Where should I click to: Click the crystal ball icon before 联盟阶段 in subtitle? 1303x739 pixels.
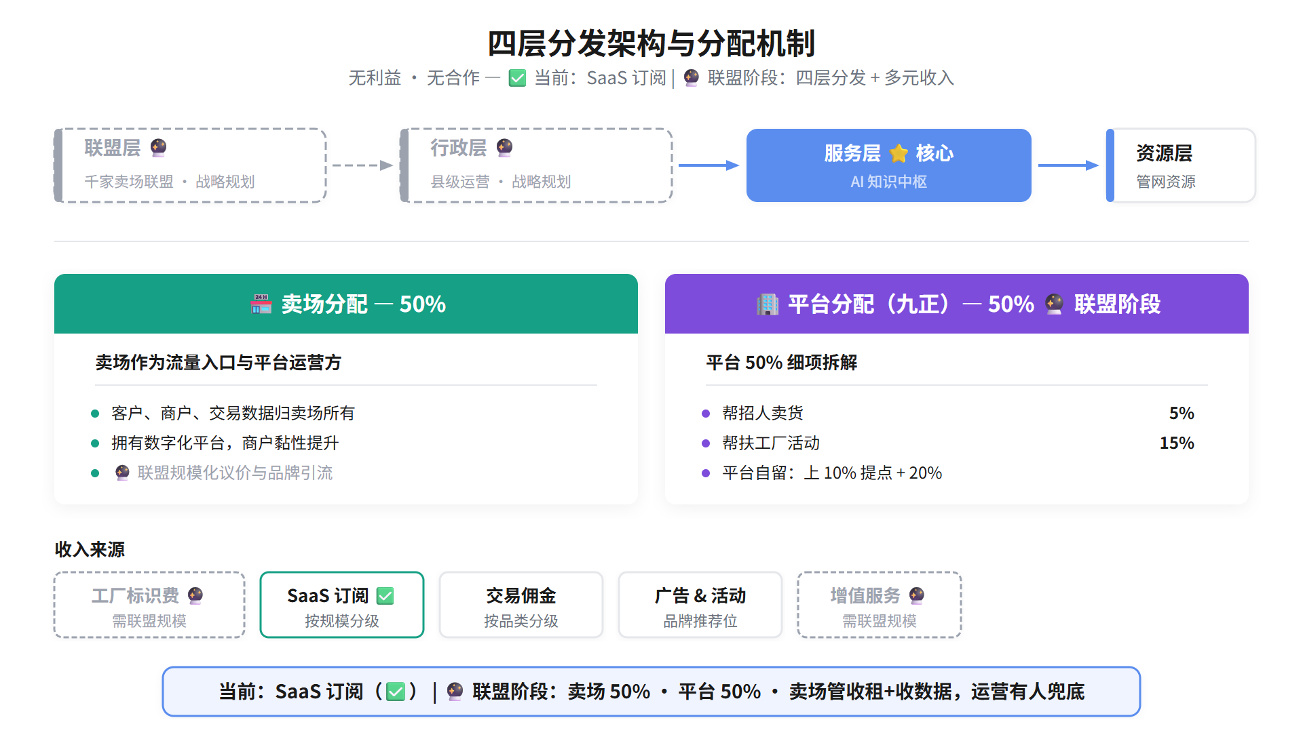click(692, 78)
